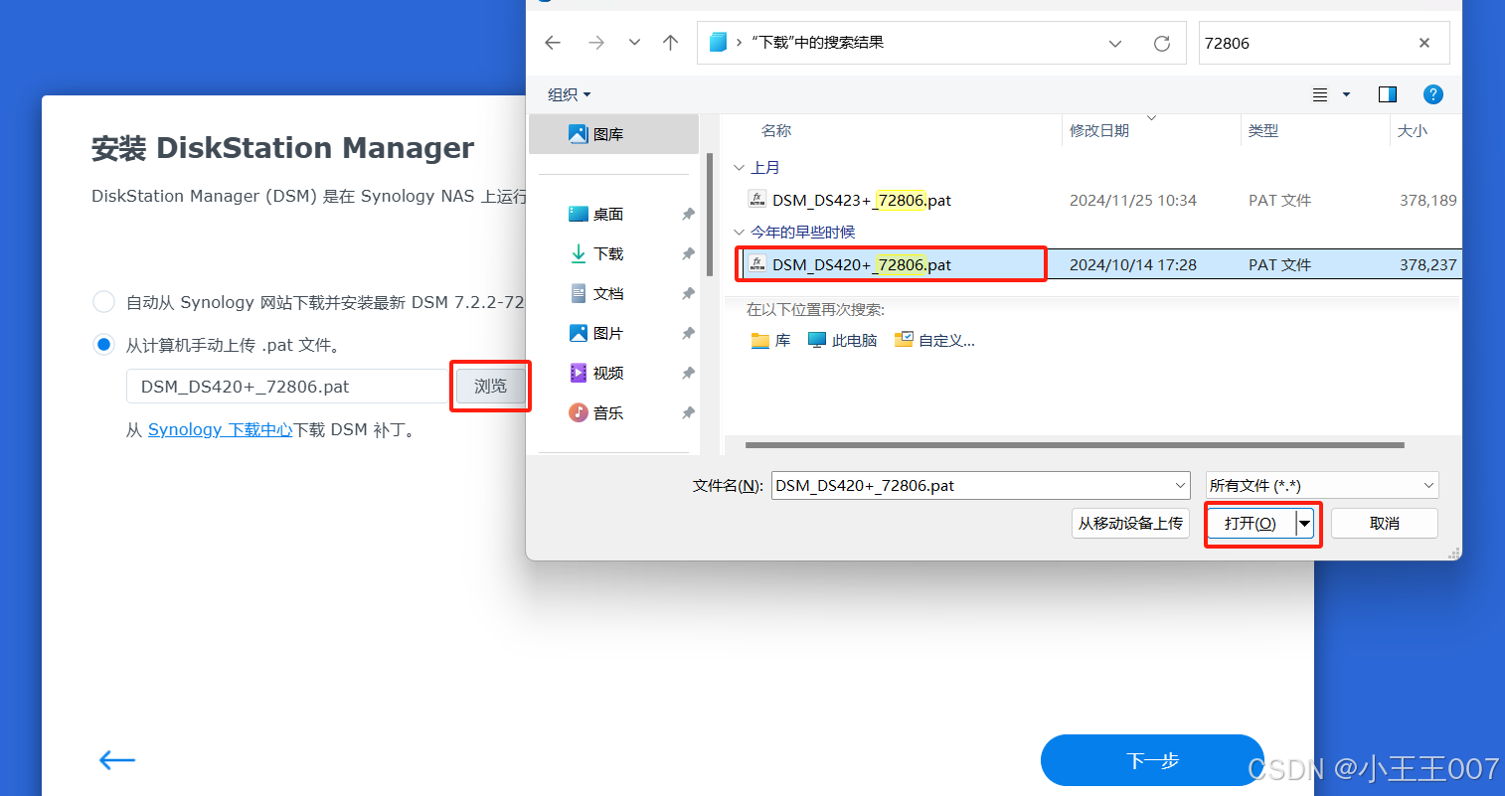Go forward in file dialog history
Viewport: 1505px width, 796px height.
596,43
